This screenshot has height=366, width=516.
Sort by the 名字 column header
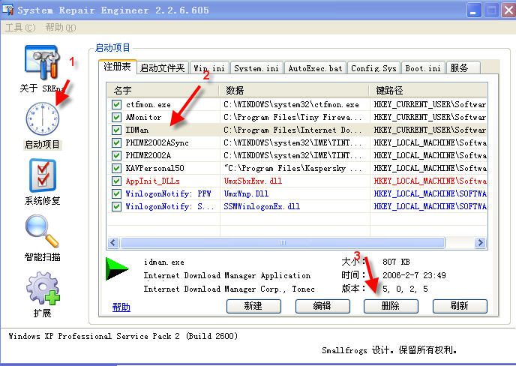click(x=163, y=90)
